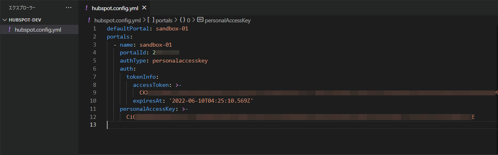This screenshot has width=498, height=155.
Task: Click line number 13 in the gutter
Action: click(93, 125)
